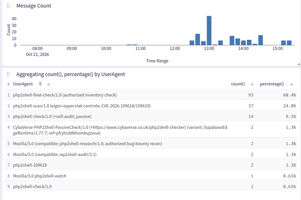This screenshot has height=200, width=301.
Task: Click the 08:00 time axis label
Action: click(x=38, y=48)
